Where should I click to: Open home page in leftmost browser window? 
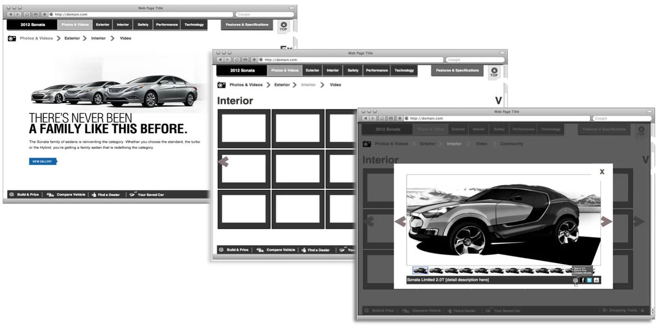pos(27,14)
